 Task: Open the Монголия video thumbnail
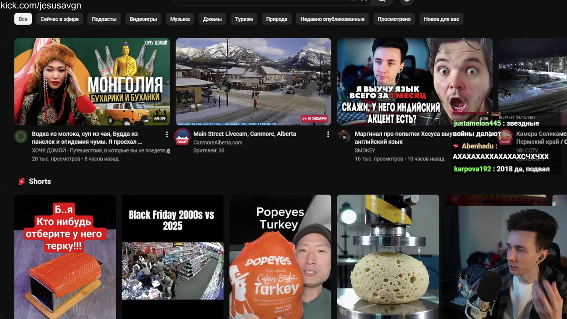pos(92,82)
